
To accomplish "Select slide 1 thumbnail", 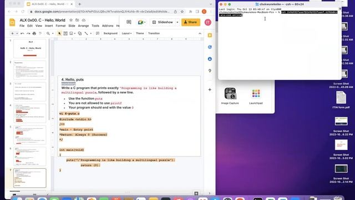I will click(x=29, y=48).
